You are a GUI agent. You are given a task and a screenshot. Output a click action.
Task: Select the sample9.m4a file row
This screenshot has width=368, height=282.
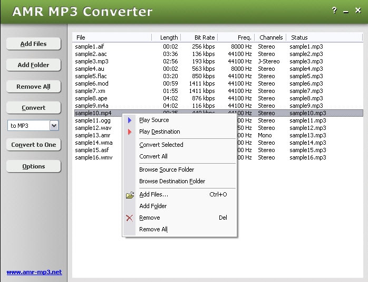tap(218, 106)
